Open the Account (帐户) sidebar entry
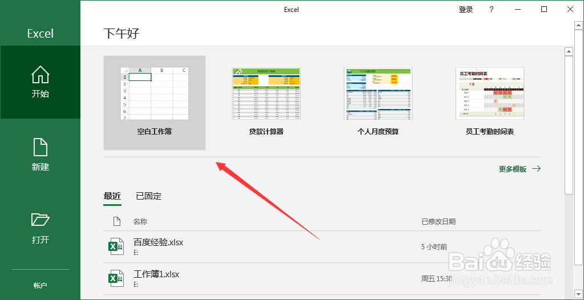 [40, 286]
